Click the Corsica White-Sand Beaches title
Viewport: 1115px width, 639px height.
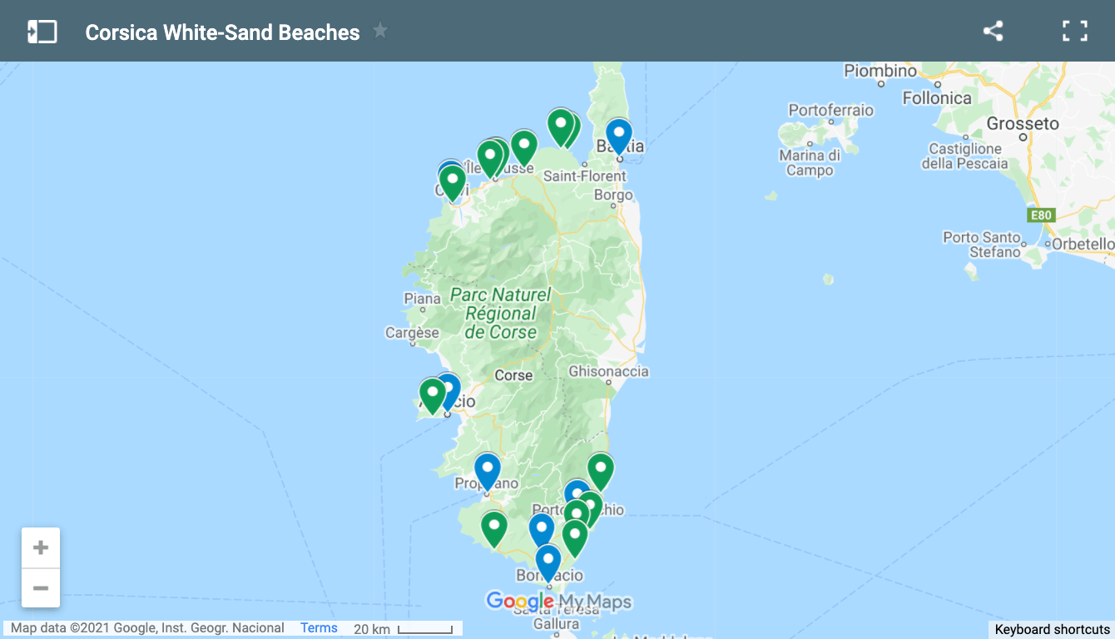[221, 32]
